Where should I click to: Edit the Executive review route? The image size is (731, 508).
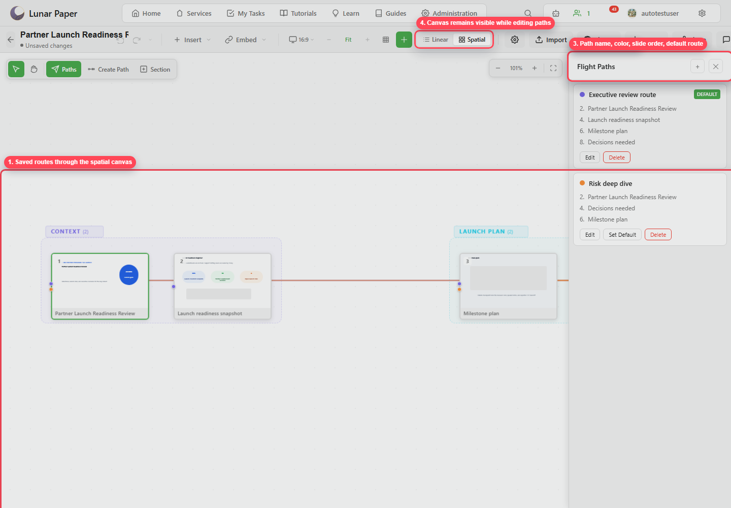point(590,157)
